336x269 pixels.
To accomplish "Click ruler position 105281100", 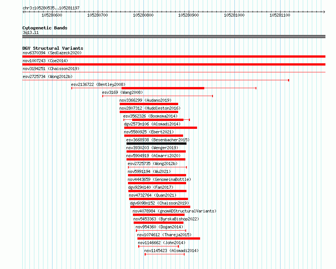I will point(280,15).
